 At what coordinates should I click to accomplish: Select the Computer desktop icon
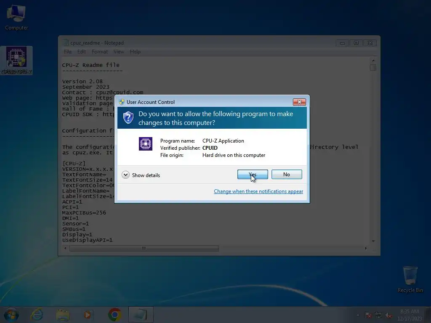coord(16,17)
